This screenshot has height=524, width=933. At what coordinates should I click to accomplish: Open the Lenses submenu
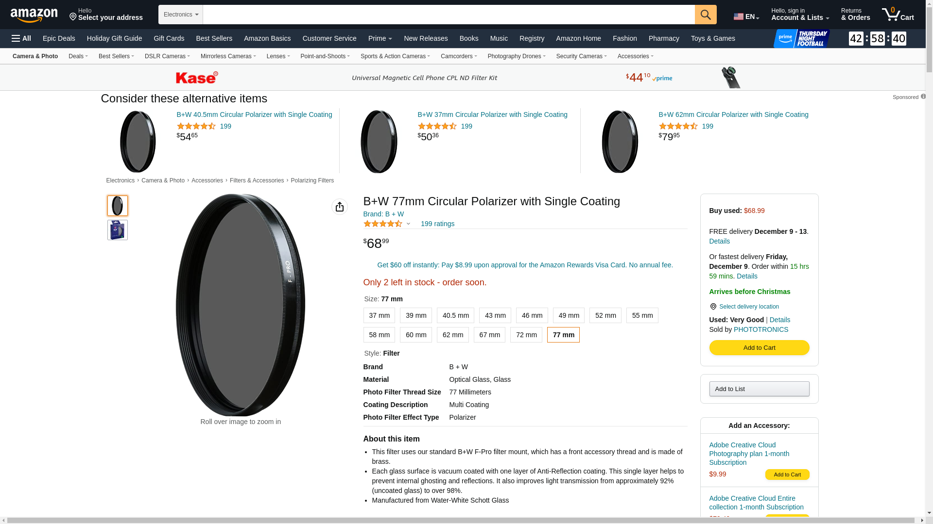click(x=278, y=56)
